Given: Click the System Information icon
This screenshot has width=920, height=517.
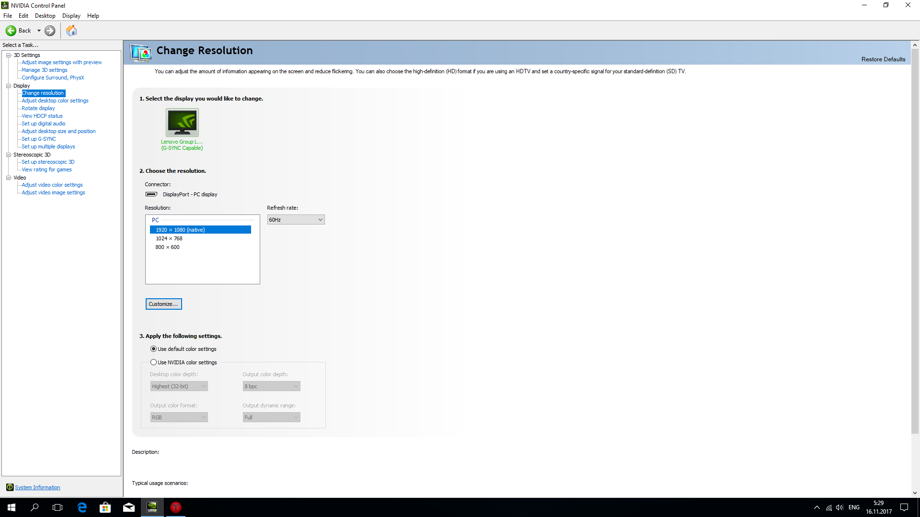Looking at the screenshot, I should point(10,487).
